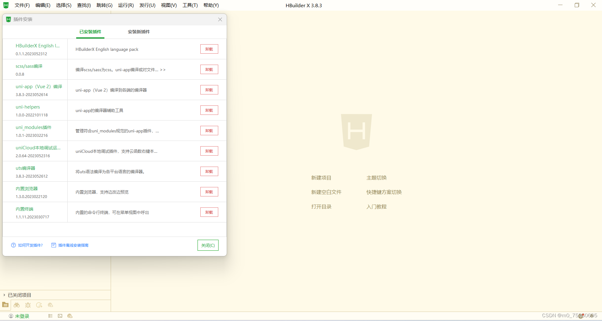Uninstall the 内置浏览器 plugin
This screenshot has height=321, width=602.
pos(209,192)
